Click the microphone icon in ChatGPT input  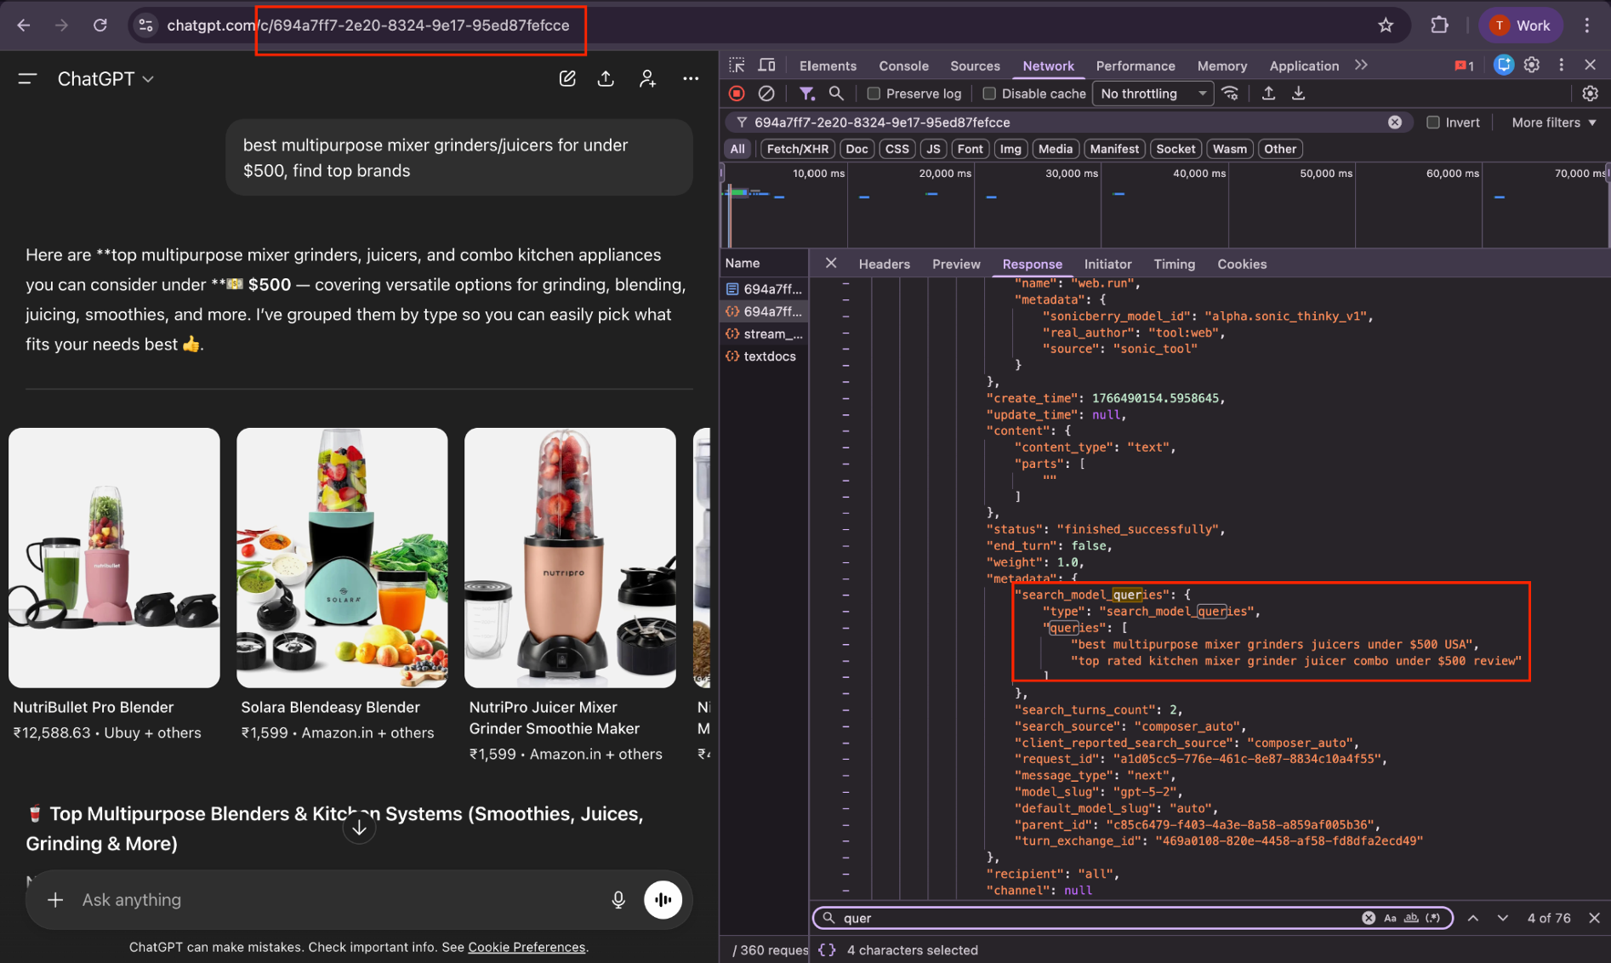tap(618, 899)
